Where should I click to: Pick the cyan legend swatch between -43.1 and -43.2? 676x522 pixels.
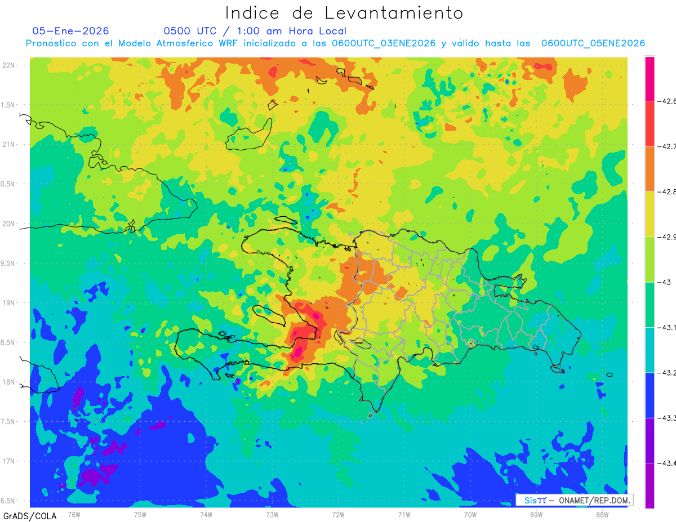650,350
